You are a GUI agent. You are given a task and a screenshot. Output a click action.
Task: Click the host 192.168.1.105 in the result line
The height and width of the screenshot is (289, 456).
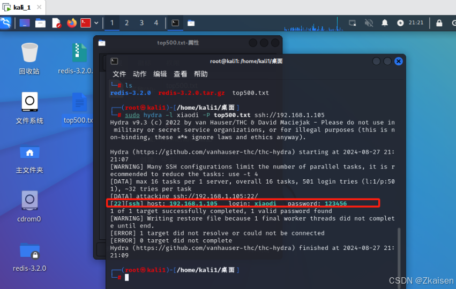[x=193, y=203]
